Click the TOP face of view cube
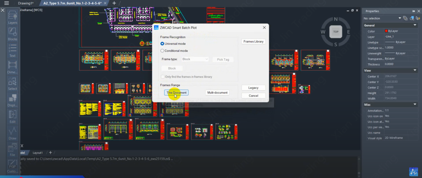This screenshot has width=422, height=178. (x=336, y=32)
